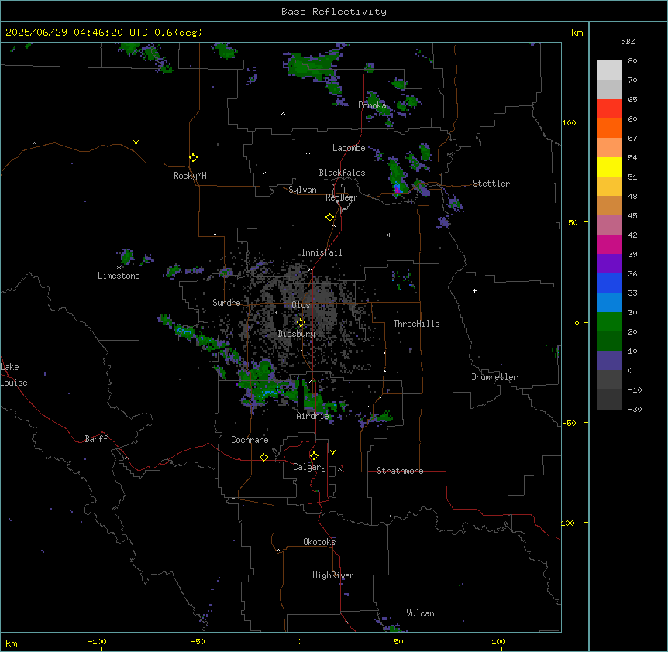Click the yellow marker south of Cochrane
The height and width of the screenshot is (652, 668).
click(263, 457)
